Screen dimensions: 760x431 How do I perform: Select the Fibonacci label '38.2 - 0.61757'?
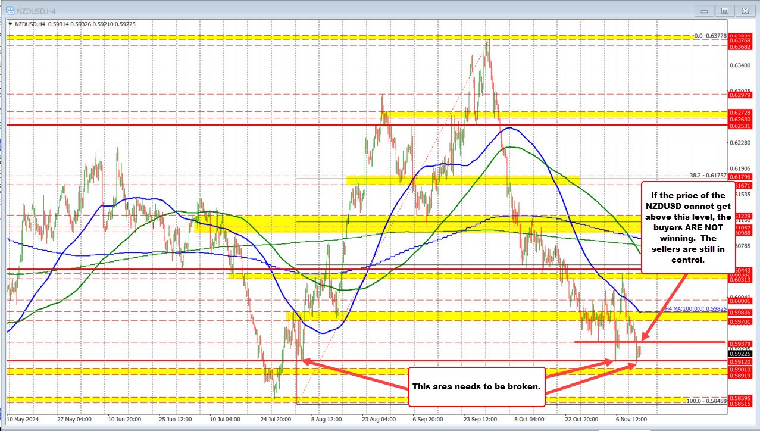click(708, 176)
